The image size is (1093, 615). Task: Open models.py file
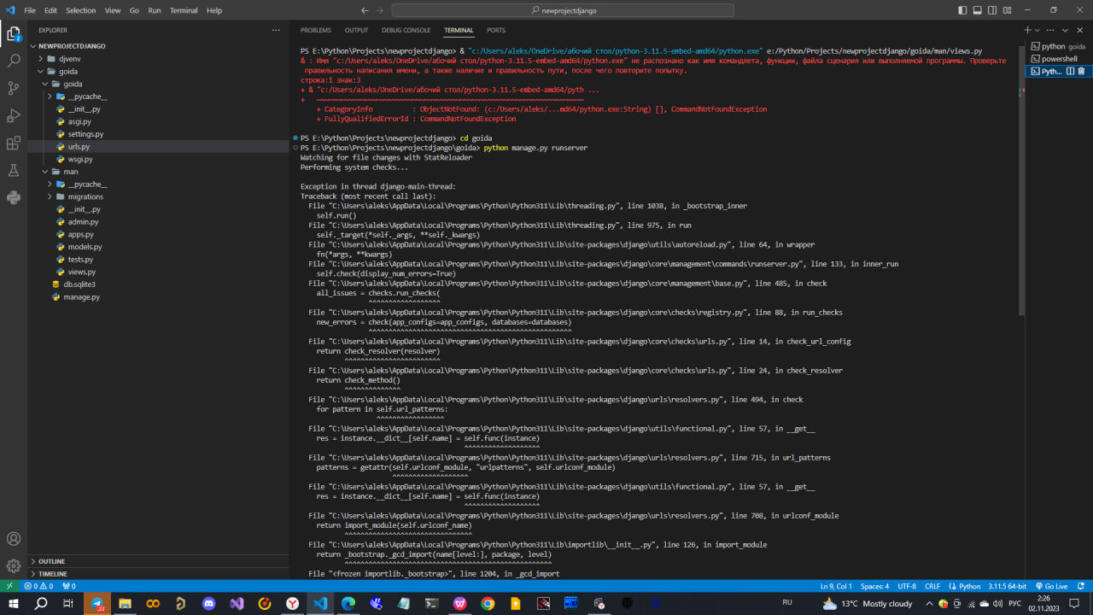(85, 247)
